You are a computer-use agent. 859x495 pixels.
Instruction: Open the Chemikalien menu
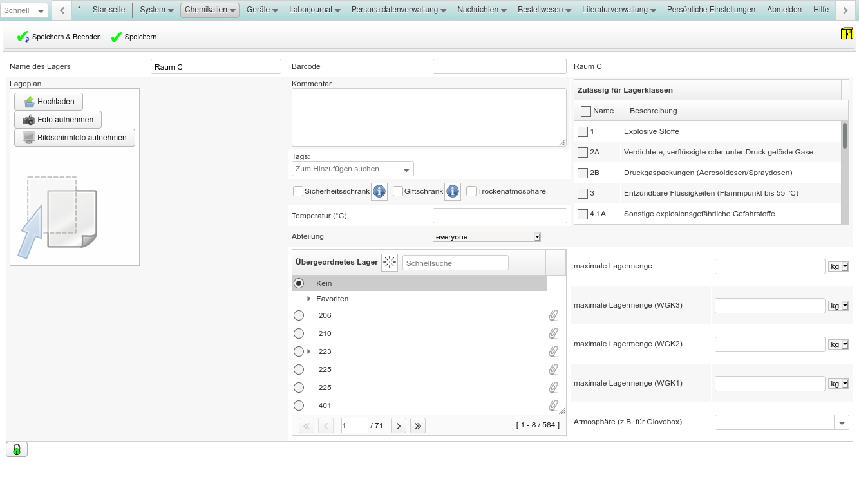click(x=210, y=10)
